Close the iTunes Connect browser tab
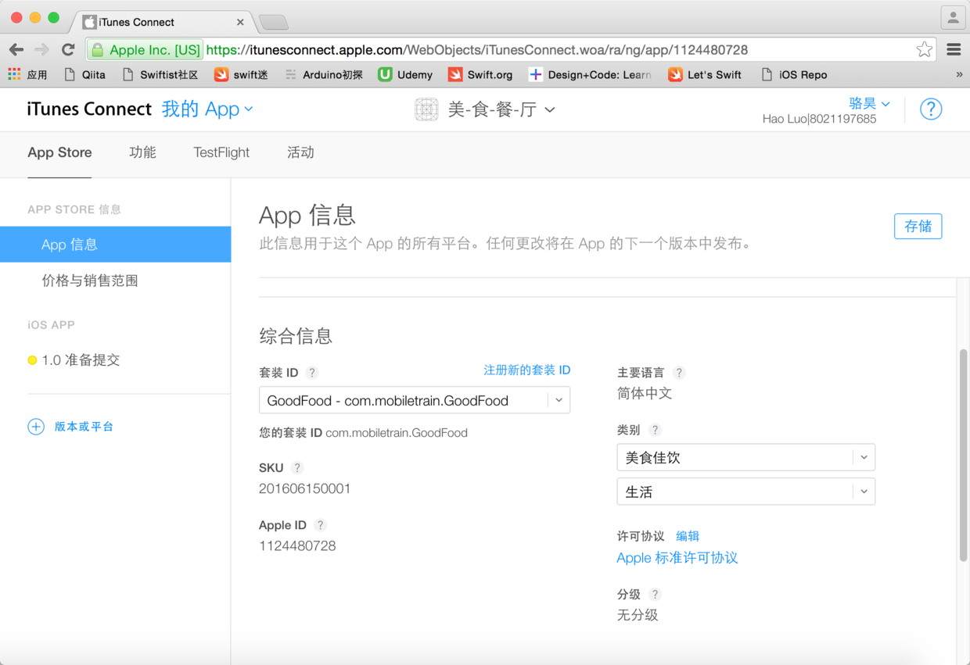 tap(240, 22)
